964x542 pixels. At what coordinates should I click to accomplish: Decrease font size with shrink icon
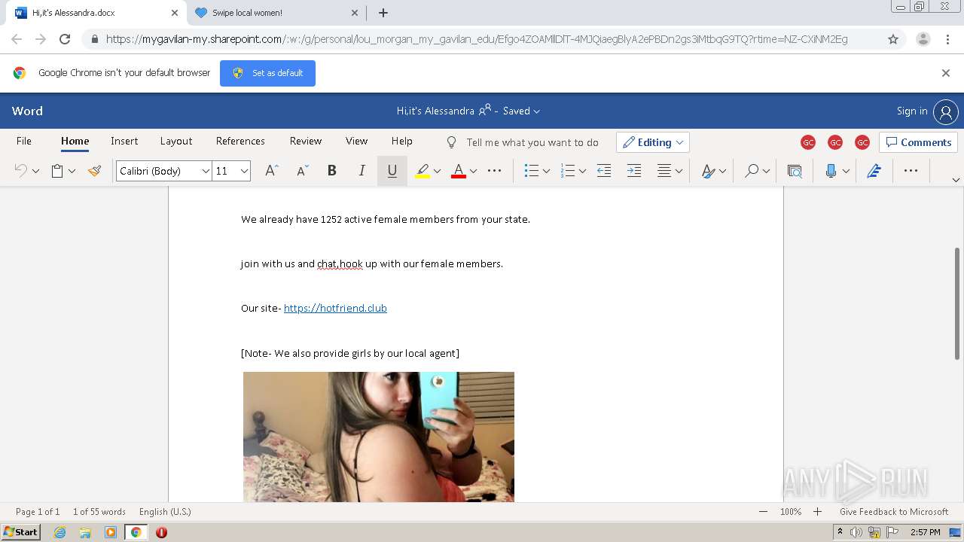pos(302,171)
